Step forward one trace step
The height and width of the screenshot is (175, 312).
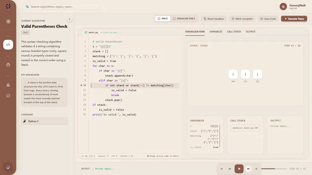click(x=248, y=169)
